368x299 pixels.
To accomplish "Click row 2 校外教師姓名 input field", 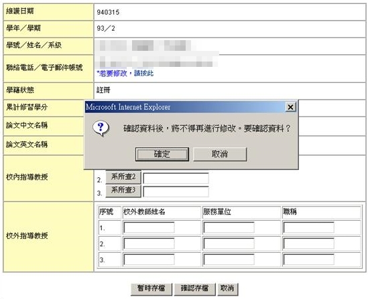I will click(149, 243).
